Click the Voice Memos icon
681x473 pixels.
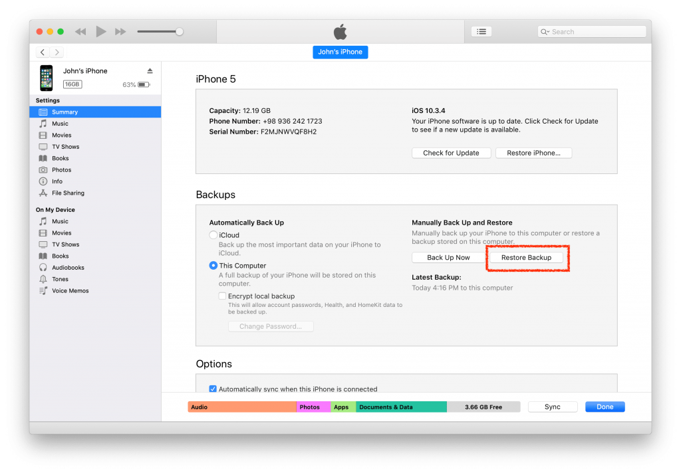click(x=43, y=291)
